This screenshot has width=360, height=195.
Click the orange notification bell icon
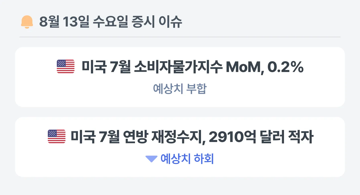(x=27, y=22)
